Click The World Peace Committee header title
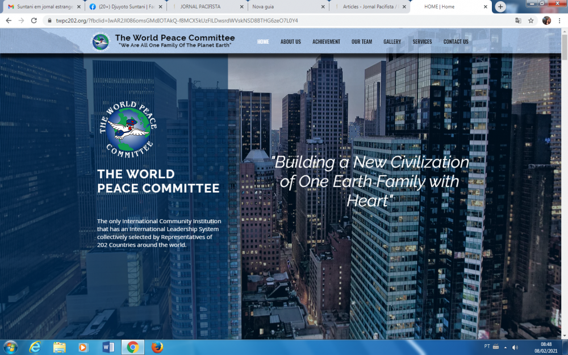This screenshot has width=568, height=355. 175,37
